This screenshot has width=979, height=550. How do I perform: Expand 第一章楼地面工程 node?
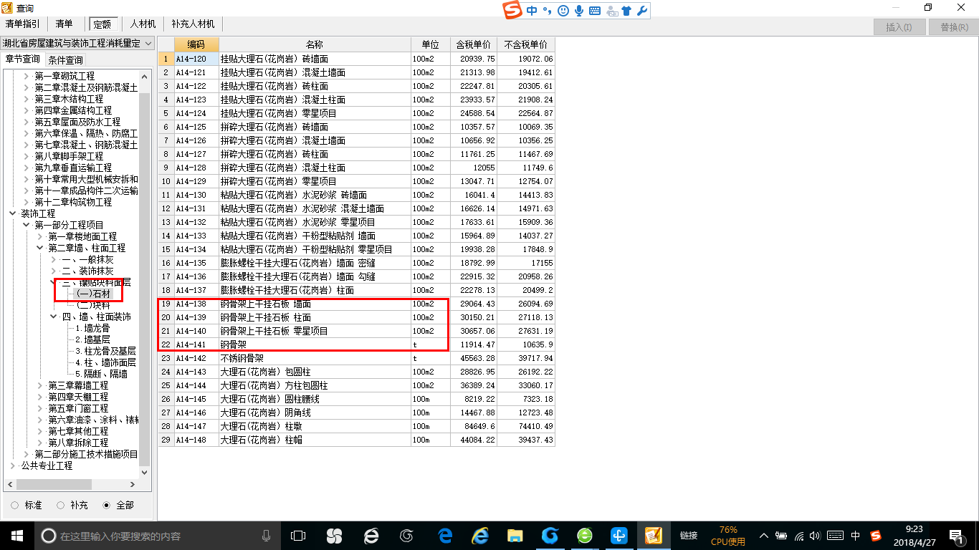pos(40,236)
